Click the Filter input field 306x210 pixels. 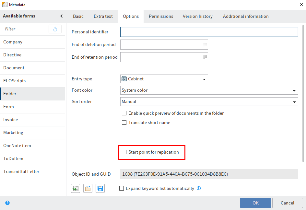pos(25,29)
